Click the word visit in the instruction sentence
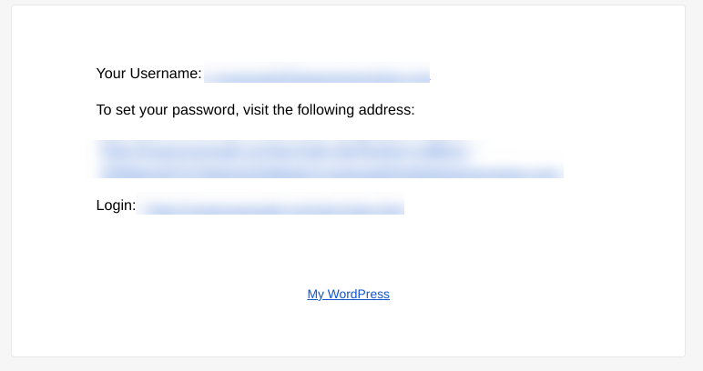Screen dimensions: 703x371 coord(256,110)
